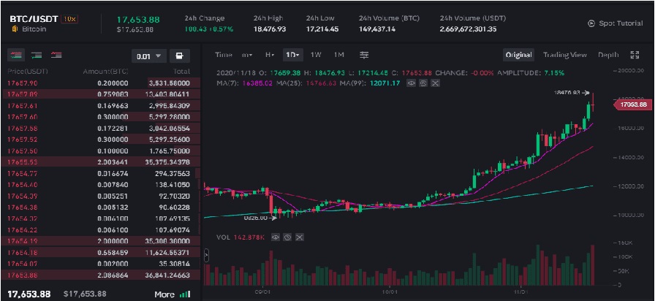The image size is (655, 301).
Task: Click the Price(USDT) column header
Action: tap(28, 72)
